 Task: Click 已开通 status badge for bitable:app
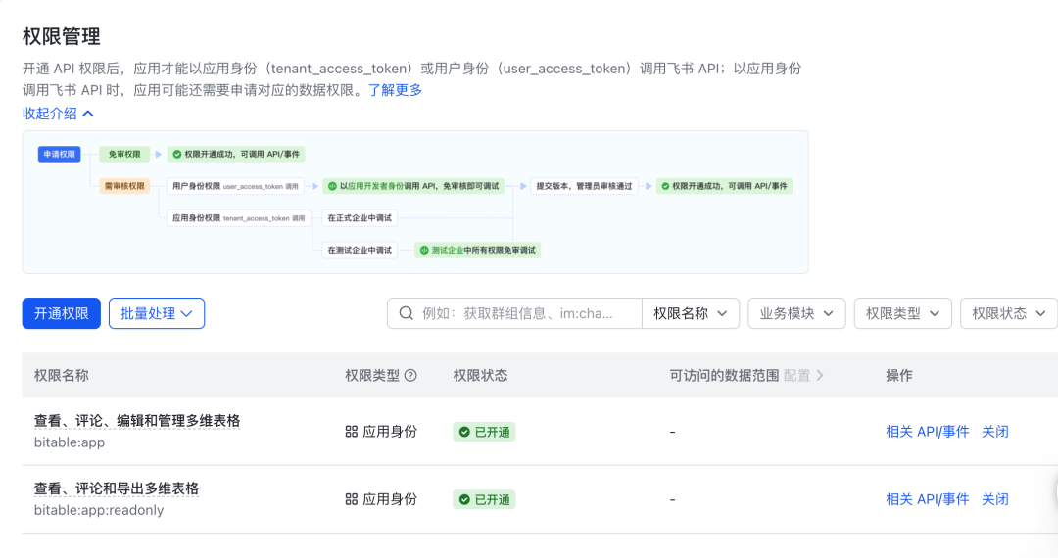click(x=484, y=432)
